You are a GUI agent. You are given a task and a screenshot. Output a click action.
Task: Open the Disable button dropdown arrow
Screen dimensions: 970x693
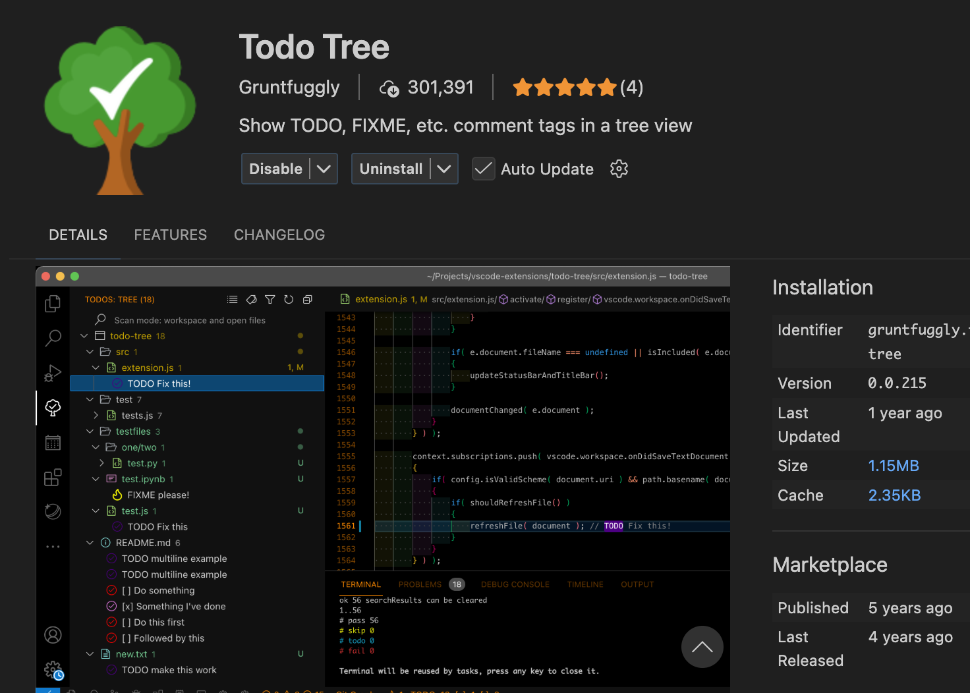pyautogui.click(x=324, y=169)
